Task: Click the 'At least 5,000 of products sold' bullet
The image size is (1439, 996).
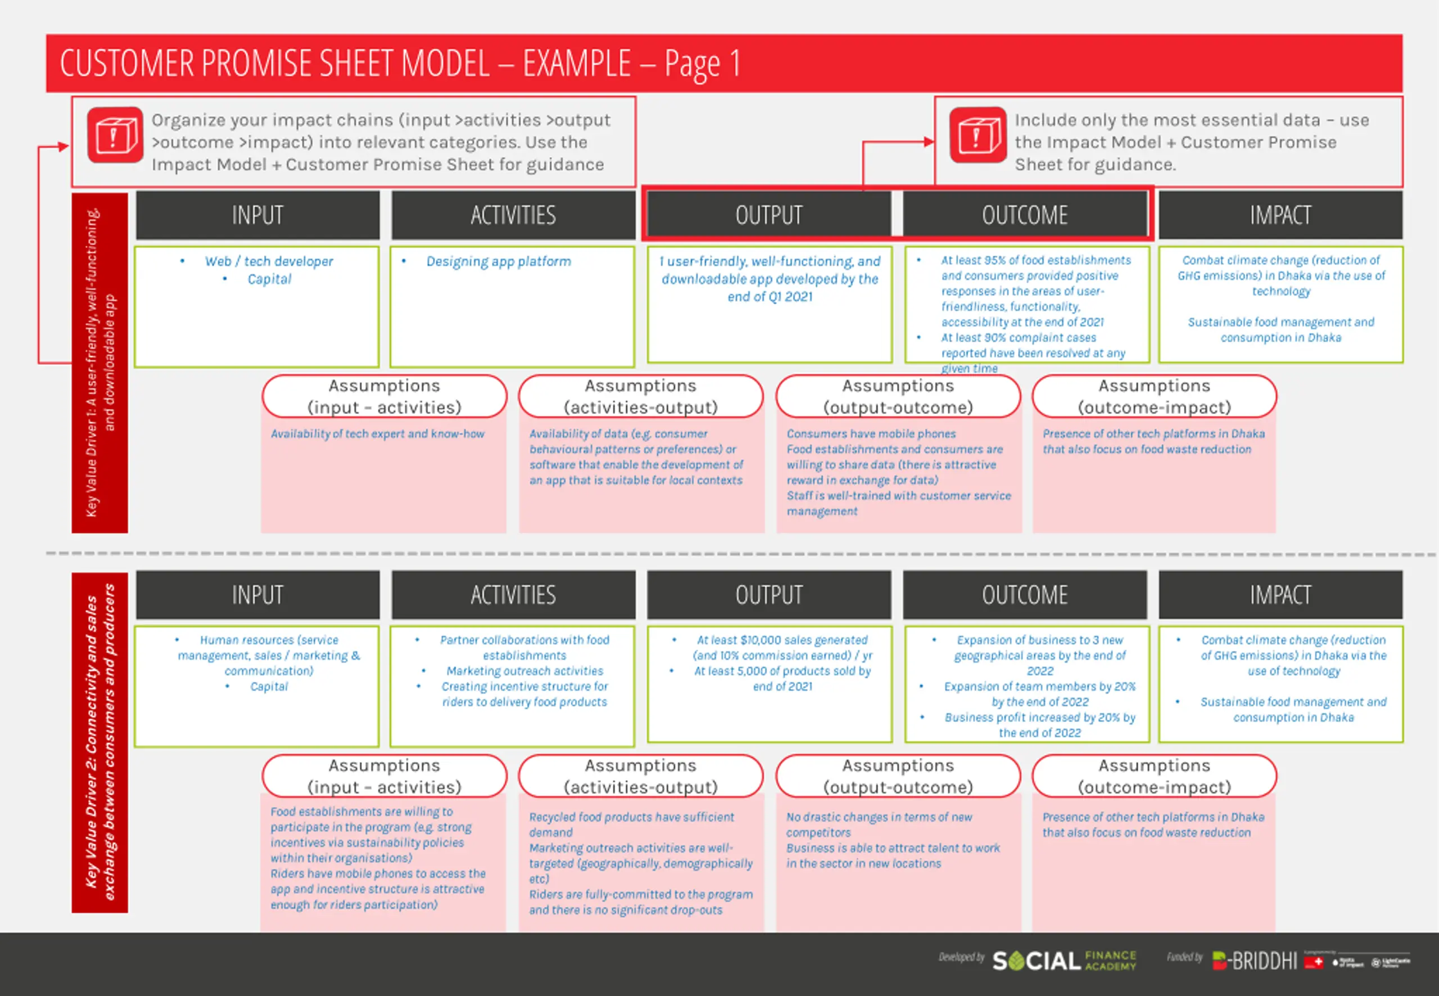Action: pos(782,678)
